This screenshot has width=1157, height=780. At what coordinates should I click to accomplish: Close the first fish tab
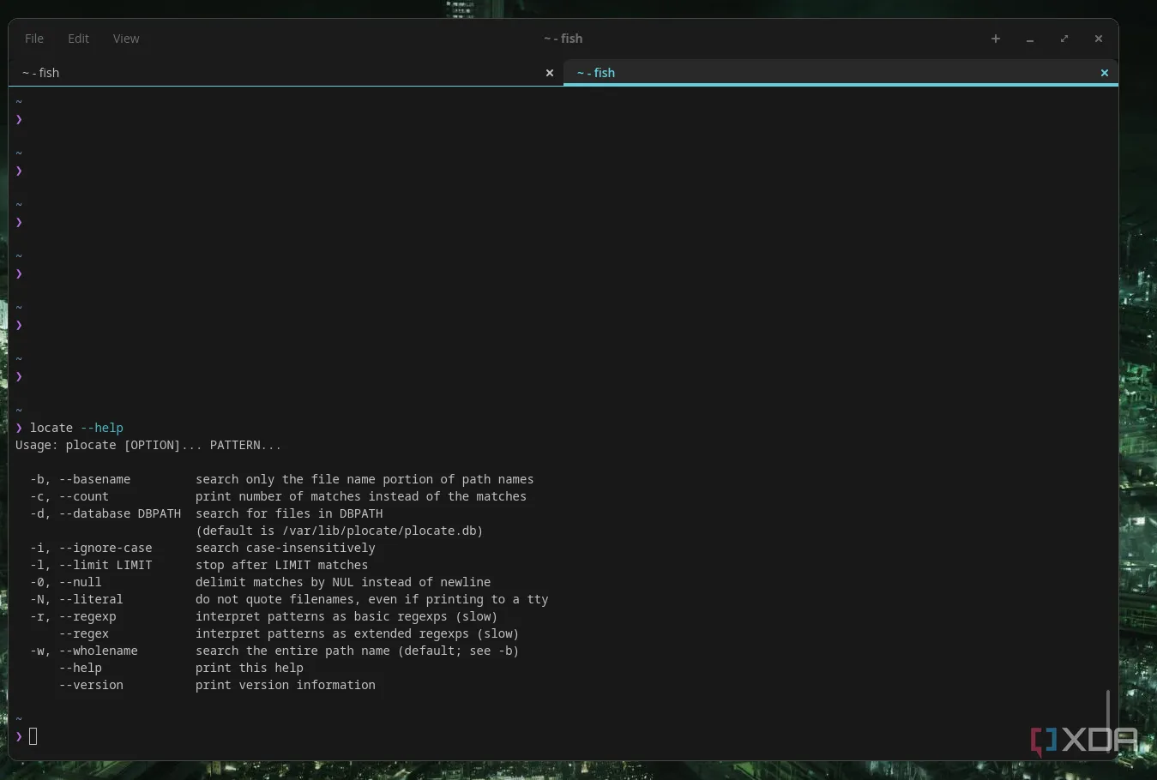(x=550, y=73)
